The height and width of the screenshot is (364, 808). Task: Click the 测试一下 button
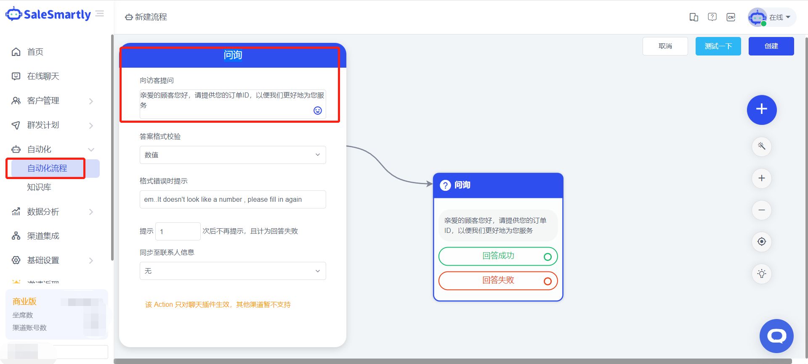(x=718, y=46)
